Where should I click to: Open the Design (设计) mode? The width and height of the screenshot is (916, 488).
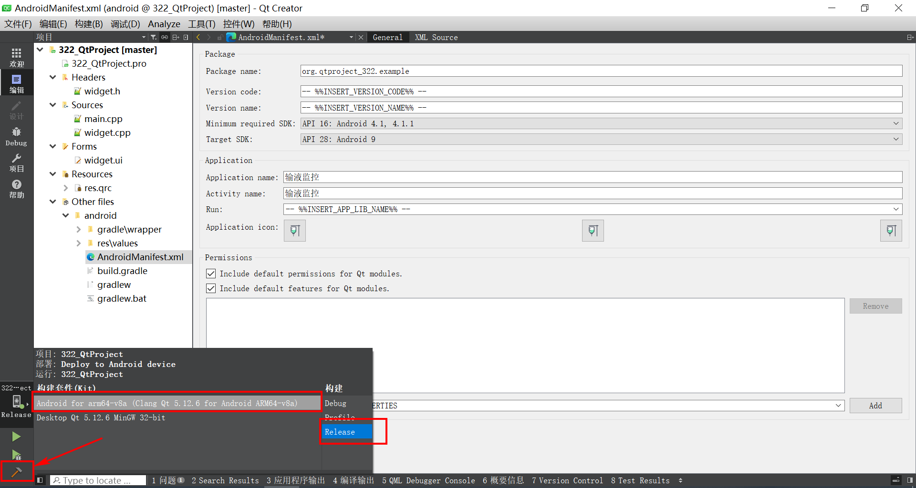16,110
